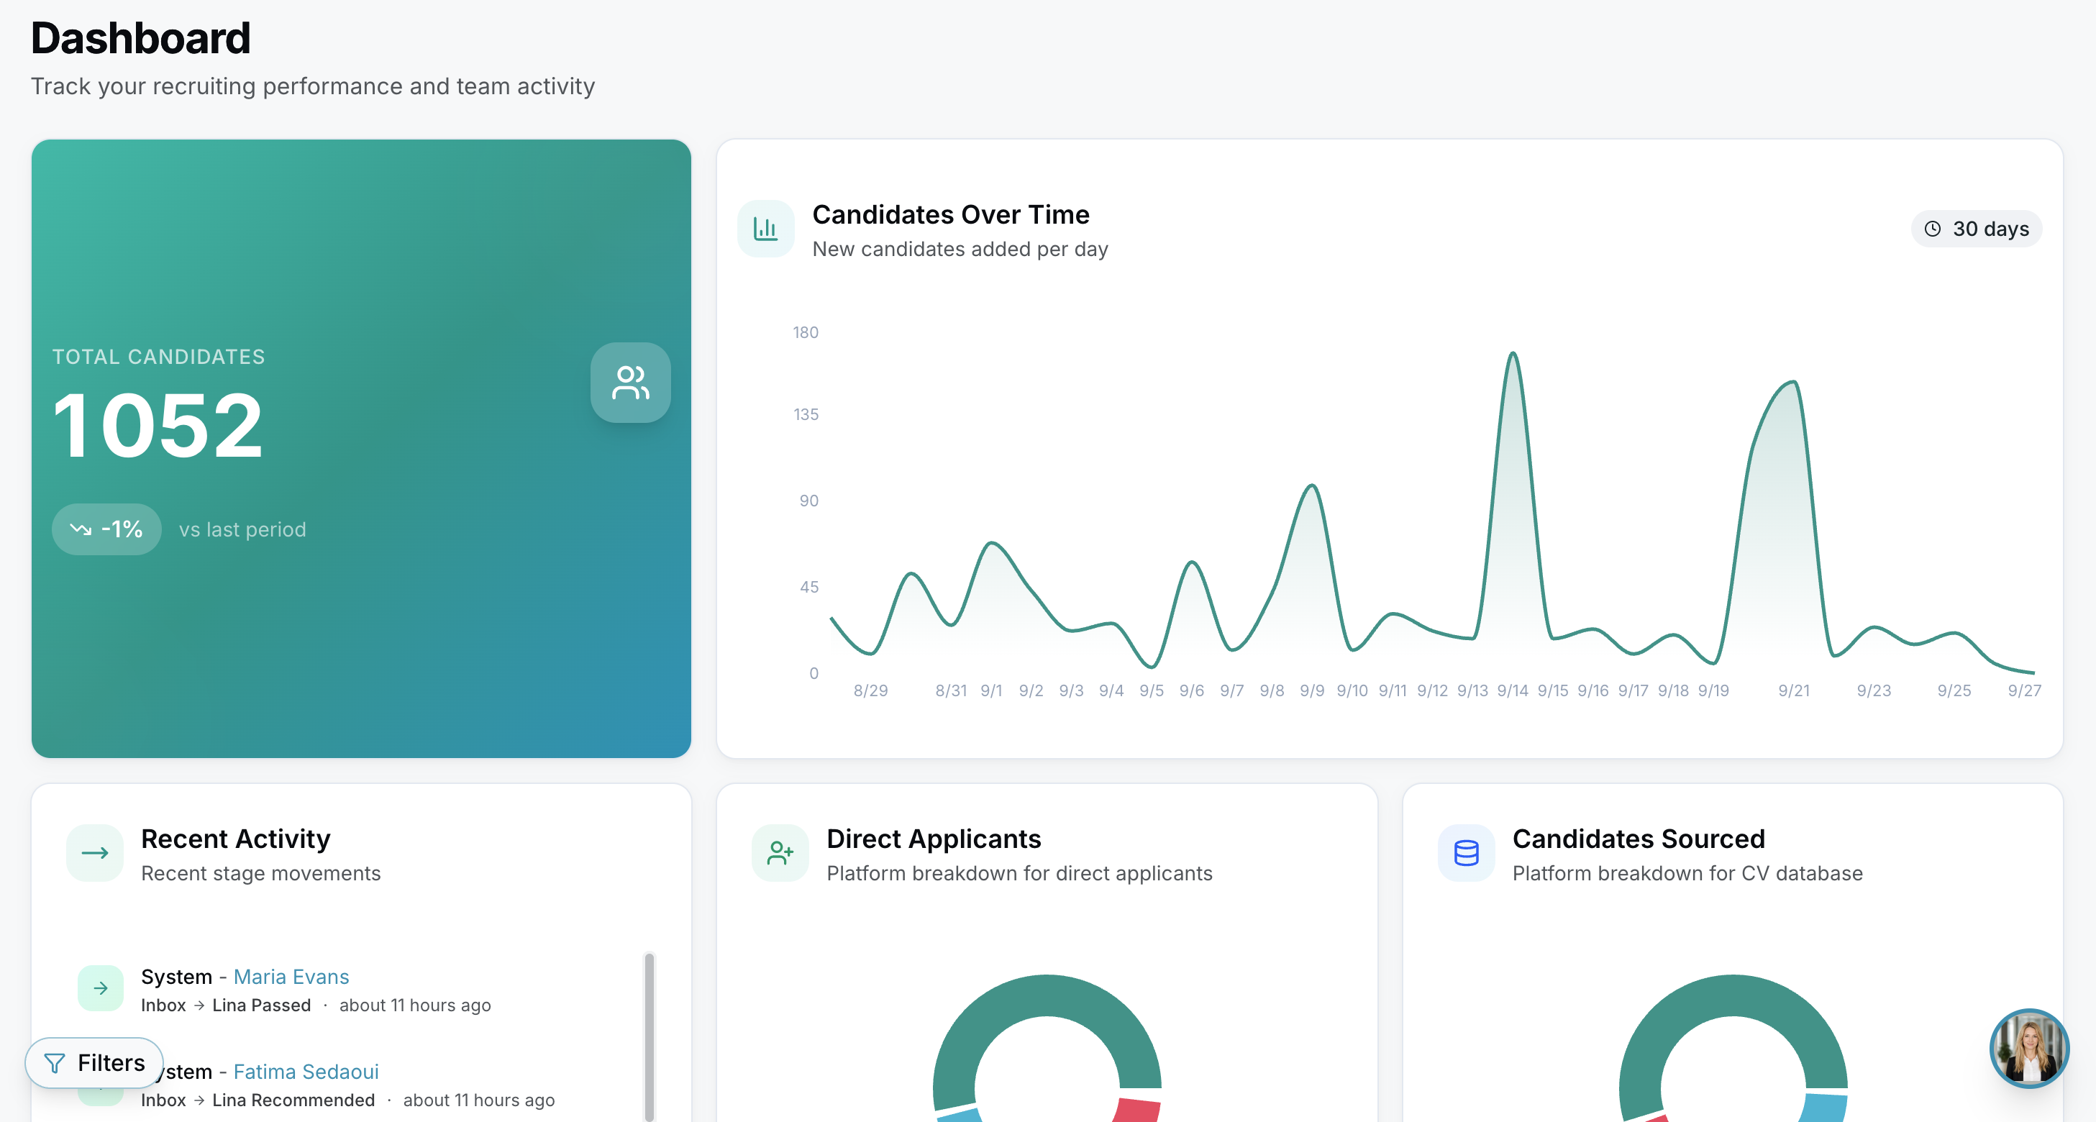Click the 9/9 peak on the candidates chart
The image size is (2096, 1122).
point(1312,485)
